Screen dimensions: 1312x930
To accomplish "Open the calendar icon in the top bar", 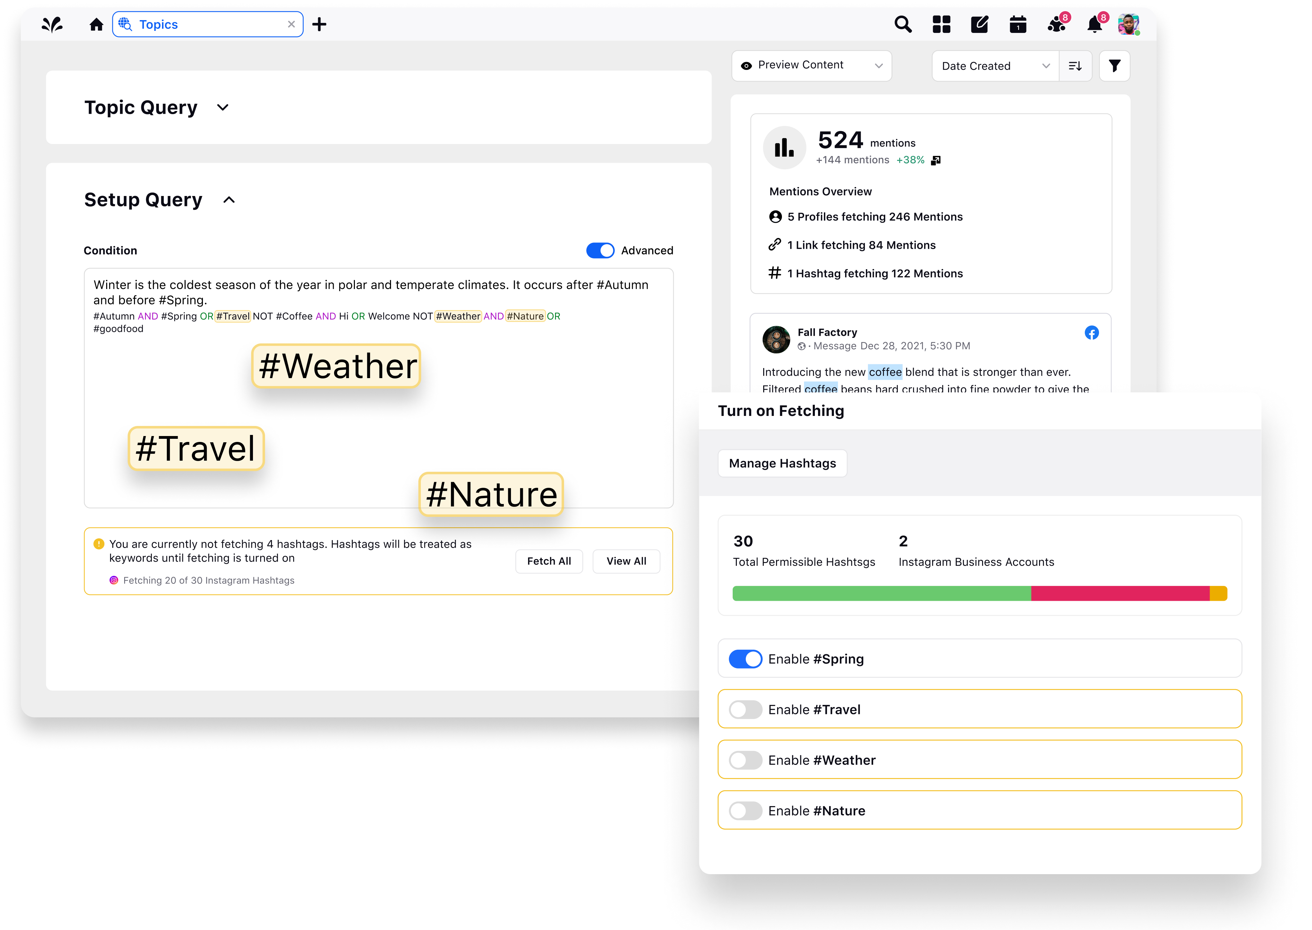I will [x=1017, y=25].
